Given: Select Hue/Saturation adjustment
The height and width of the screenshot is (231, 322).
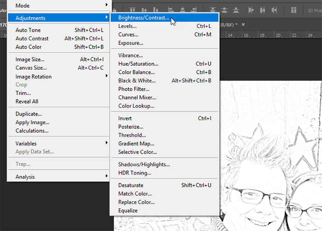Looking at the screenshot, I should click(138, 64).
